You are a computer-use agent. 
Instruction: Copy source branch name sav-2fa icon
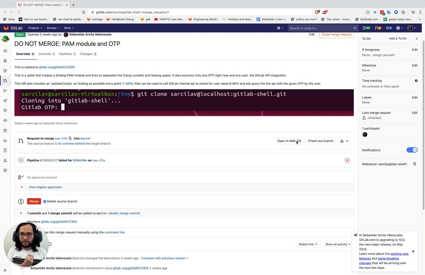(70, 138)
